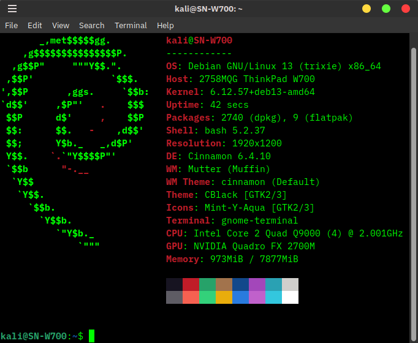The image size is (418, 343).
Task: Open the Terminal menu
Action: click(131, 25)
